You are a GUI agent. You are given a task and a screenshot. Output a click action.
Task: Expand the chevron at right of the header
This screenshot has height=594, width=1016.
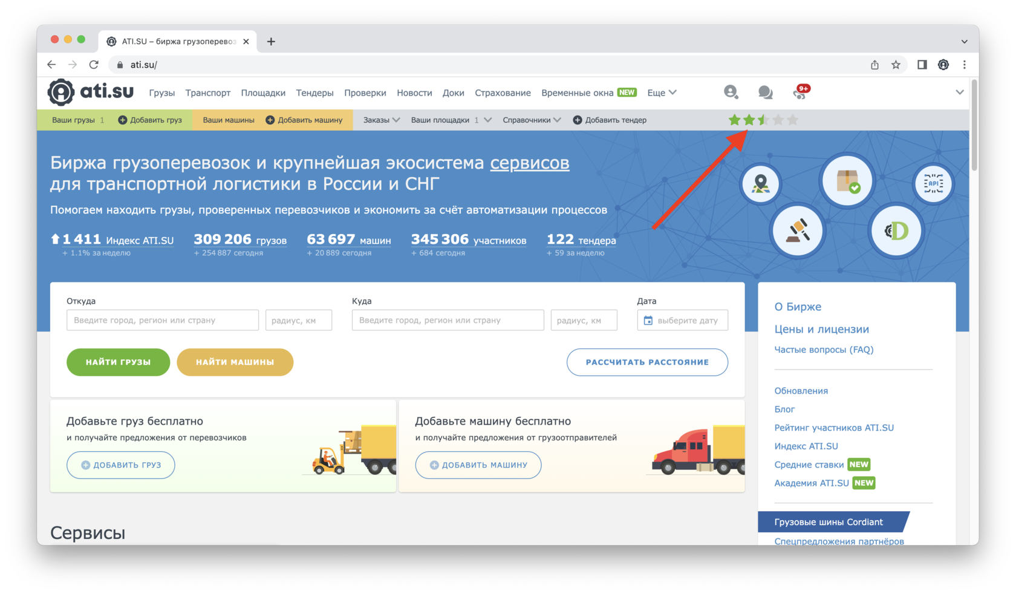(x=960, y=93)
